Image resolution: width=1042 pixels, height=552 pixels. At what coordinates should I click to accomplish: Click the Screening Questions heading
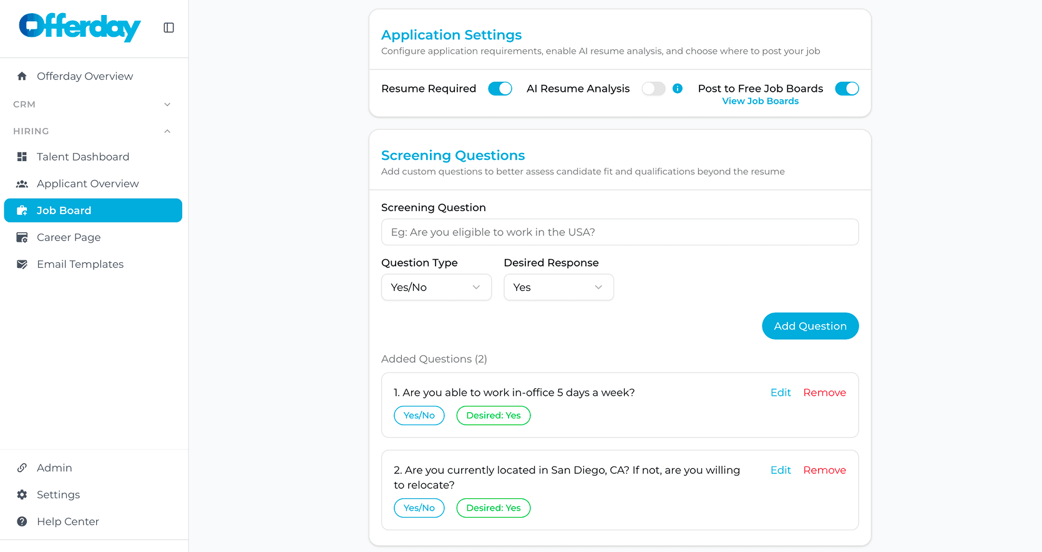click(x=453, y=155)
